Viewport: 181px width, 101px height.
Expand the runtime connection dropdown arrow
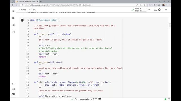[149, 10]
